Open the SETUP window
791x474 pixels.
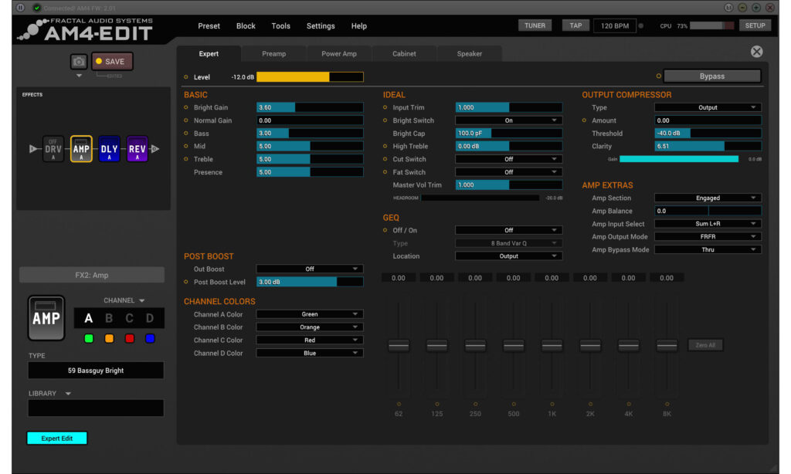pyautogui.click(x=755, y=25)
